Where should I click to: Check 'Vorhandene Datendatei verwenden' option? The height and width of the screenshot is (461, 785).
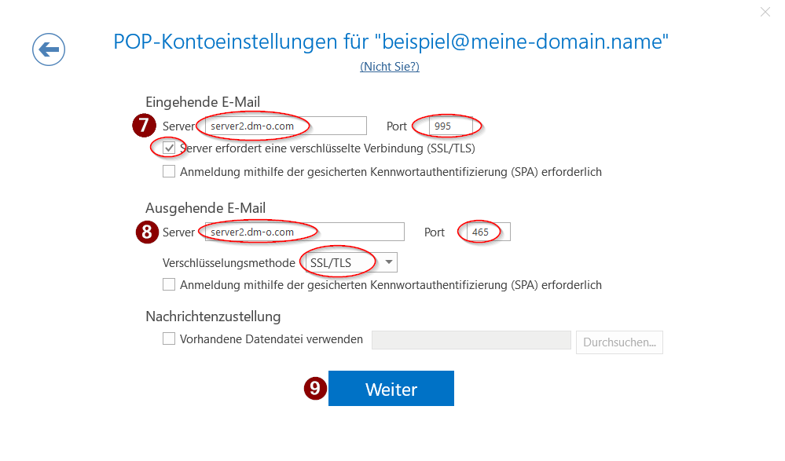[169, 339]
